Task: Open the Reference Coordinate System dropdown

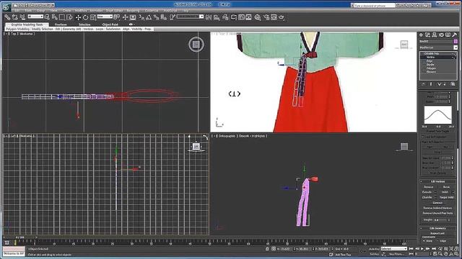Action: coord(105,17)
